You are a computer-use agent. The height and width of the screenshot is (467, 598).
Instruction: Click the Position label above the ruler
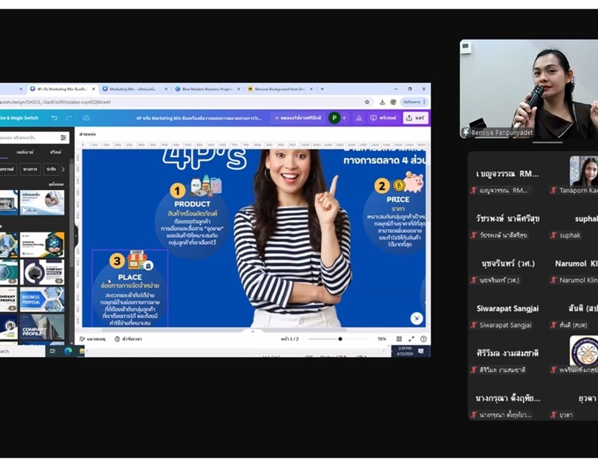(87, 134)
